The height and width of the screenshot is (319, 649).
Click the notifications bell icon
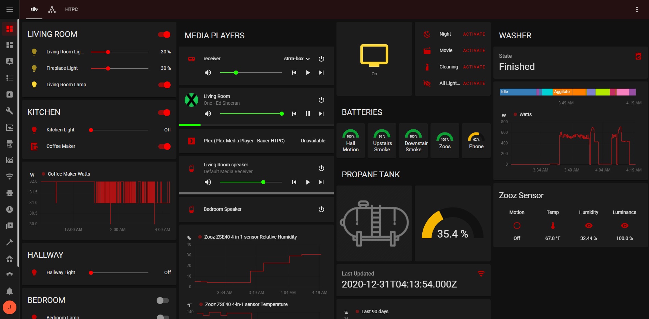click(x=10, y=291)
